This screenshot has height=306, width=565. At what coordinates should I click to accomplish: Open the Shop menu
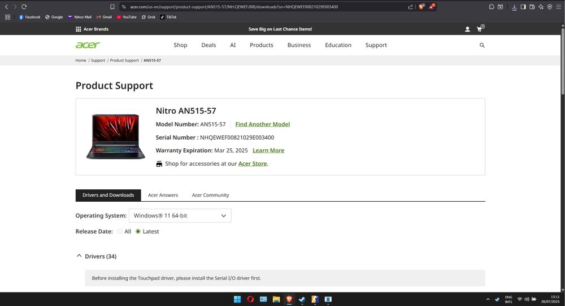tap(180, 45)
